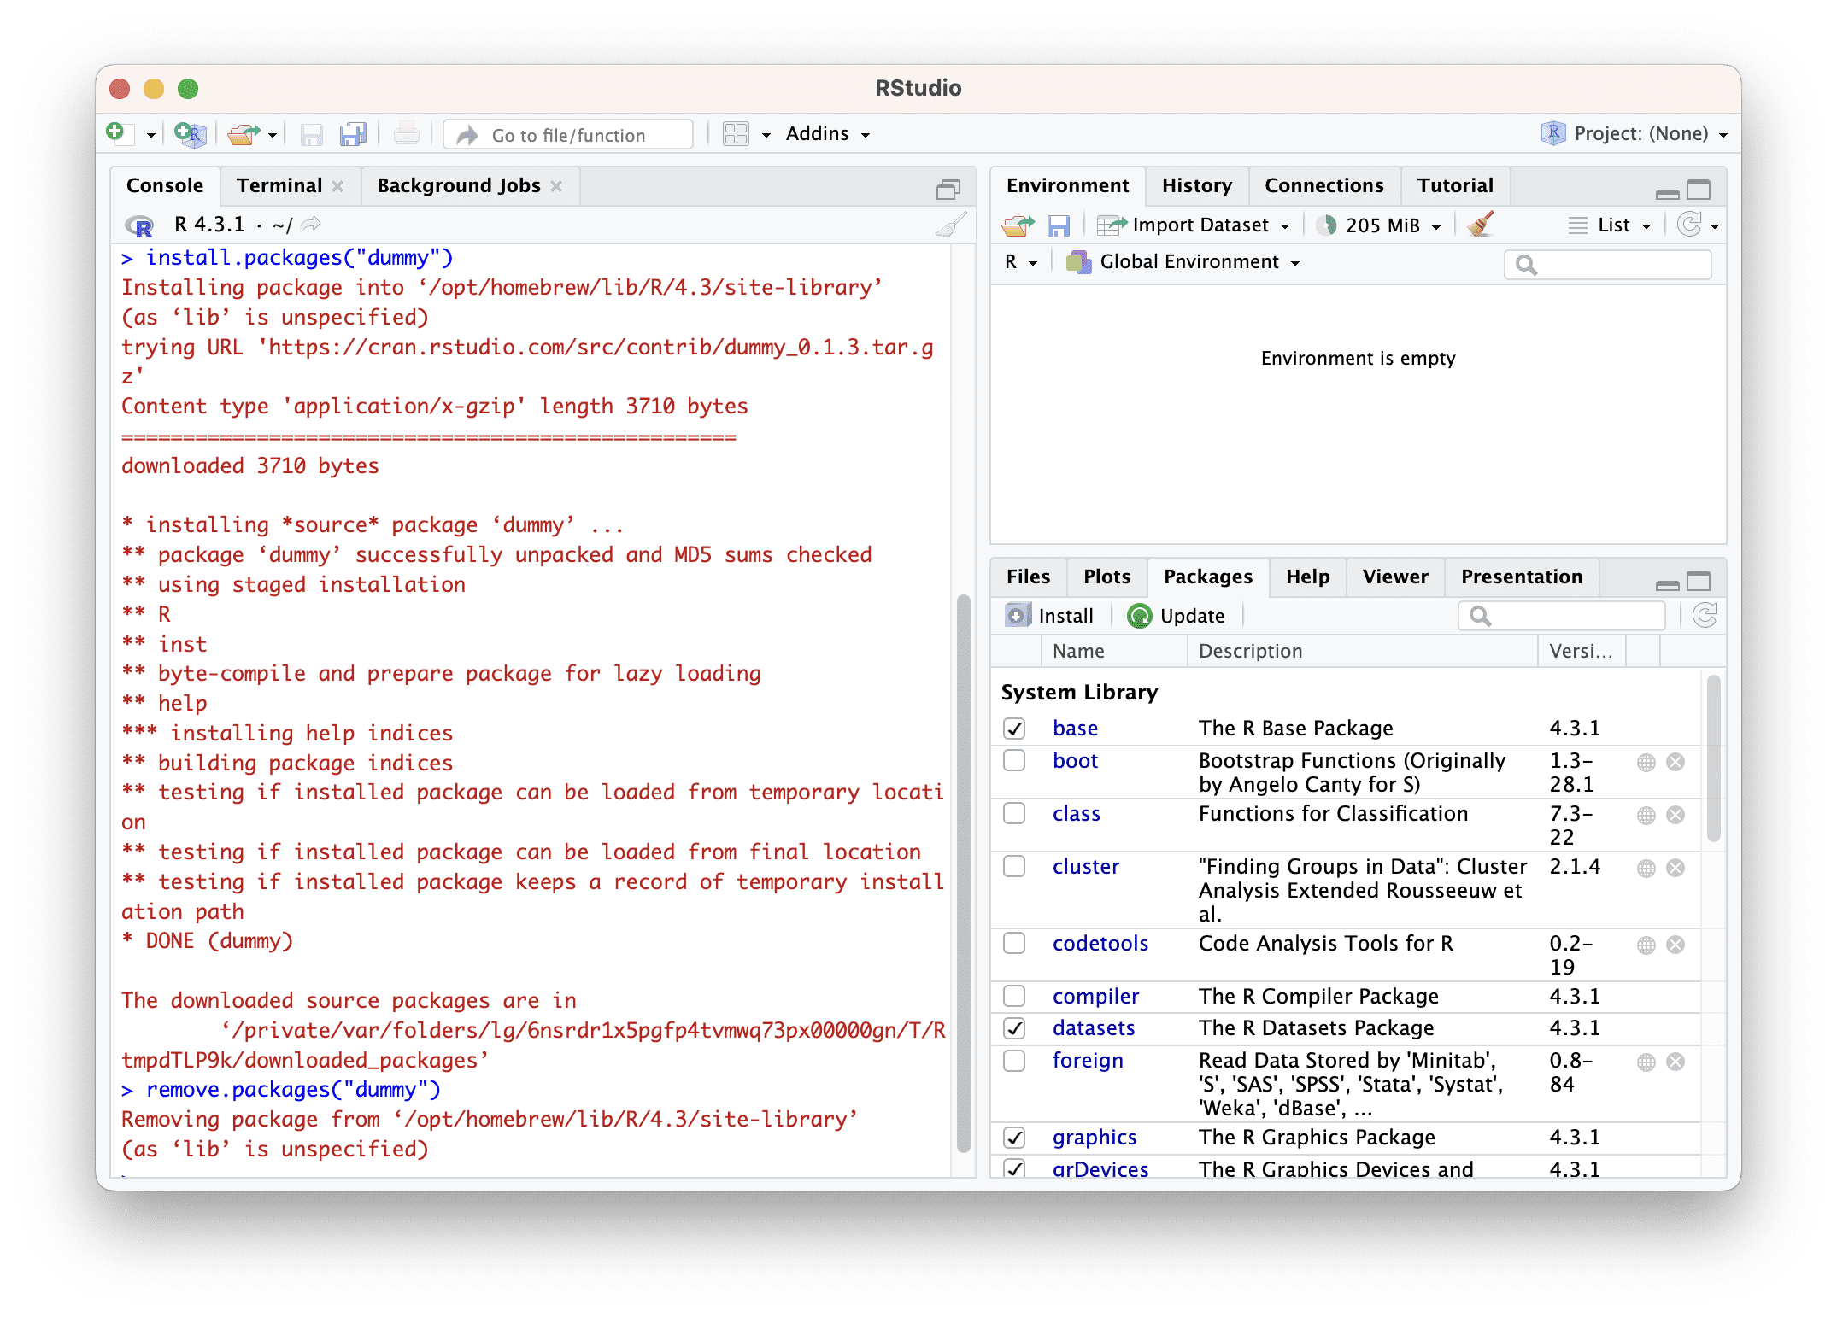The height and width of the screenshot is (1317, 1837).
Task: Check the class package checkbox
Action: click(1014, 813)
